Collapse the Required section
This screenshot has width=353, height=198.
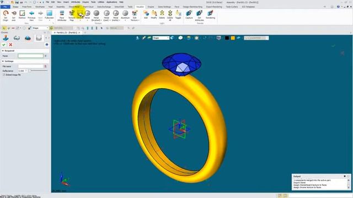tap(3, 51)
